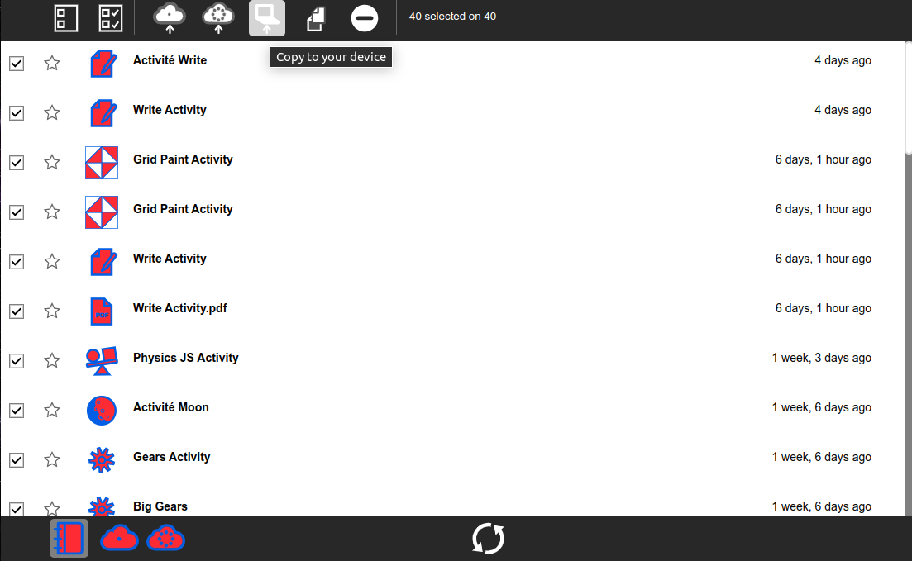Viewport: 912px width, 561px height.
Task: Star the Gears Activity entry
Action: pyautogui.click(x=52, y=460)
